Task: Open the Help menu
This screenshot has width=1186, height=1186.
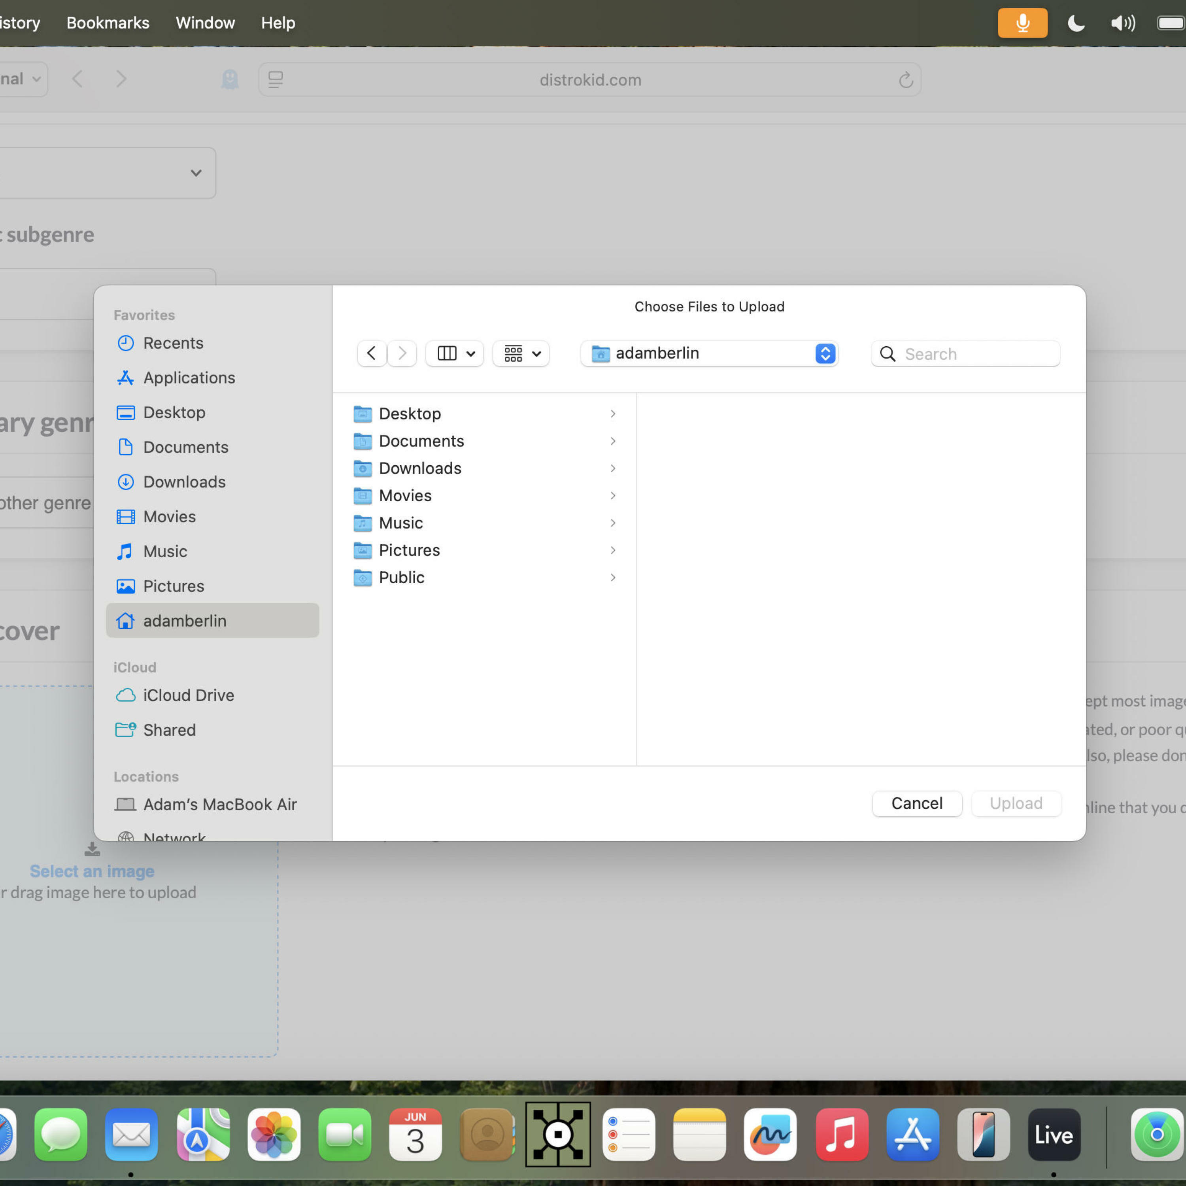Action: [278, 23]
